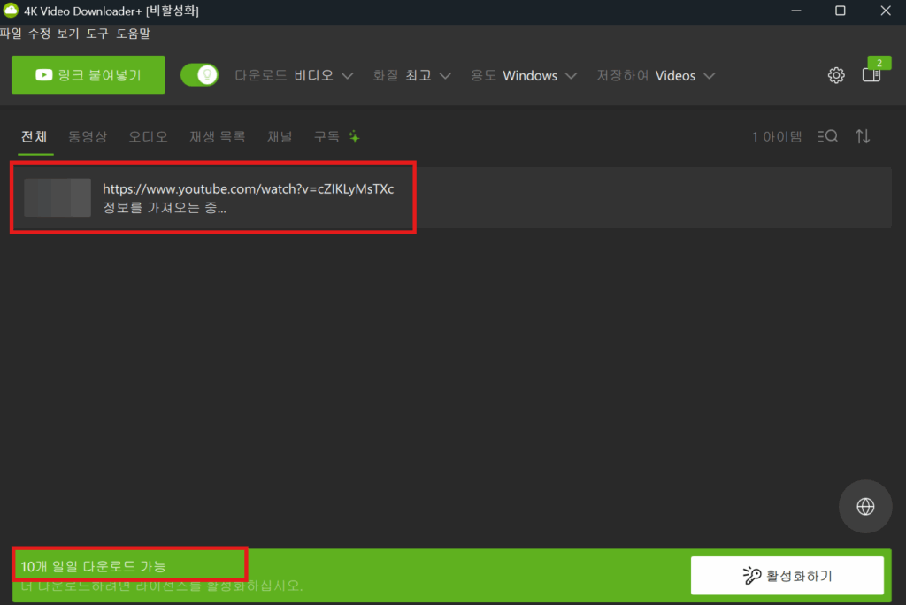Click the 정보를 가져오는 중... status text
Image resolution: width=906 pixels, height=605 pixels.
point(165,208)
